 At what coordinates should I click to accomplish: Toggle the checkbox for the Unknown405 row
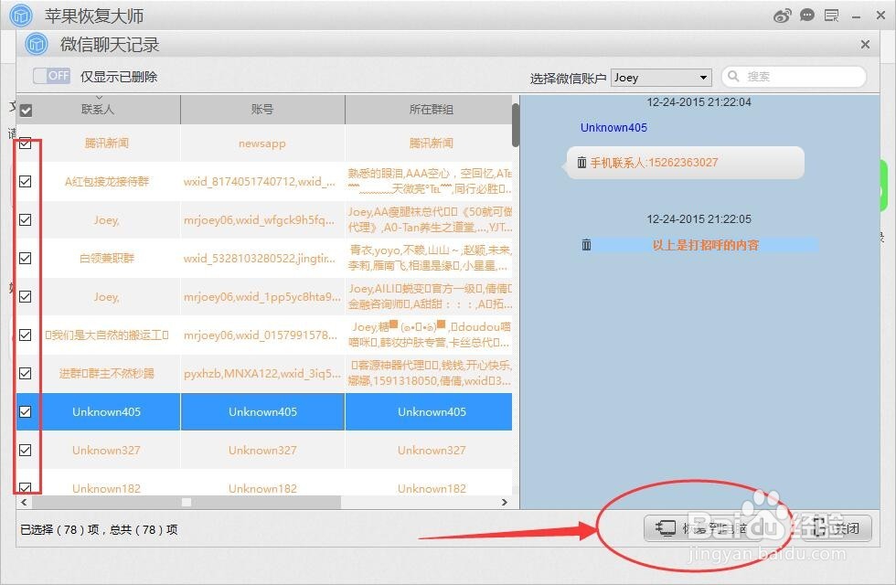26,411
